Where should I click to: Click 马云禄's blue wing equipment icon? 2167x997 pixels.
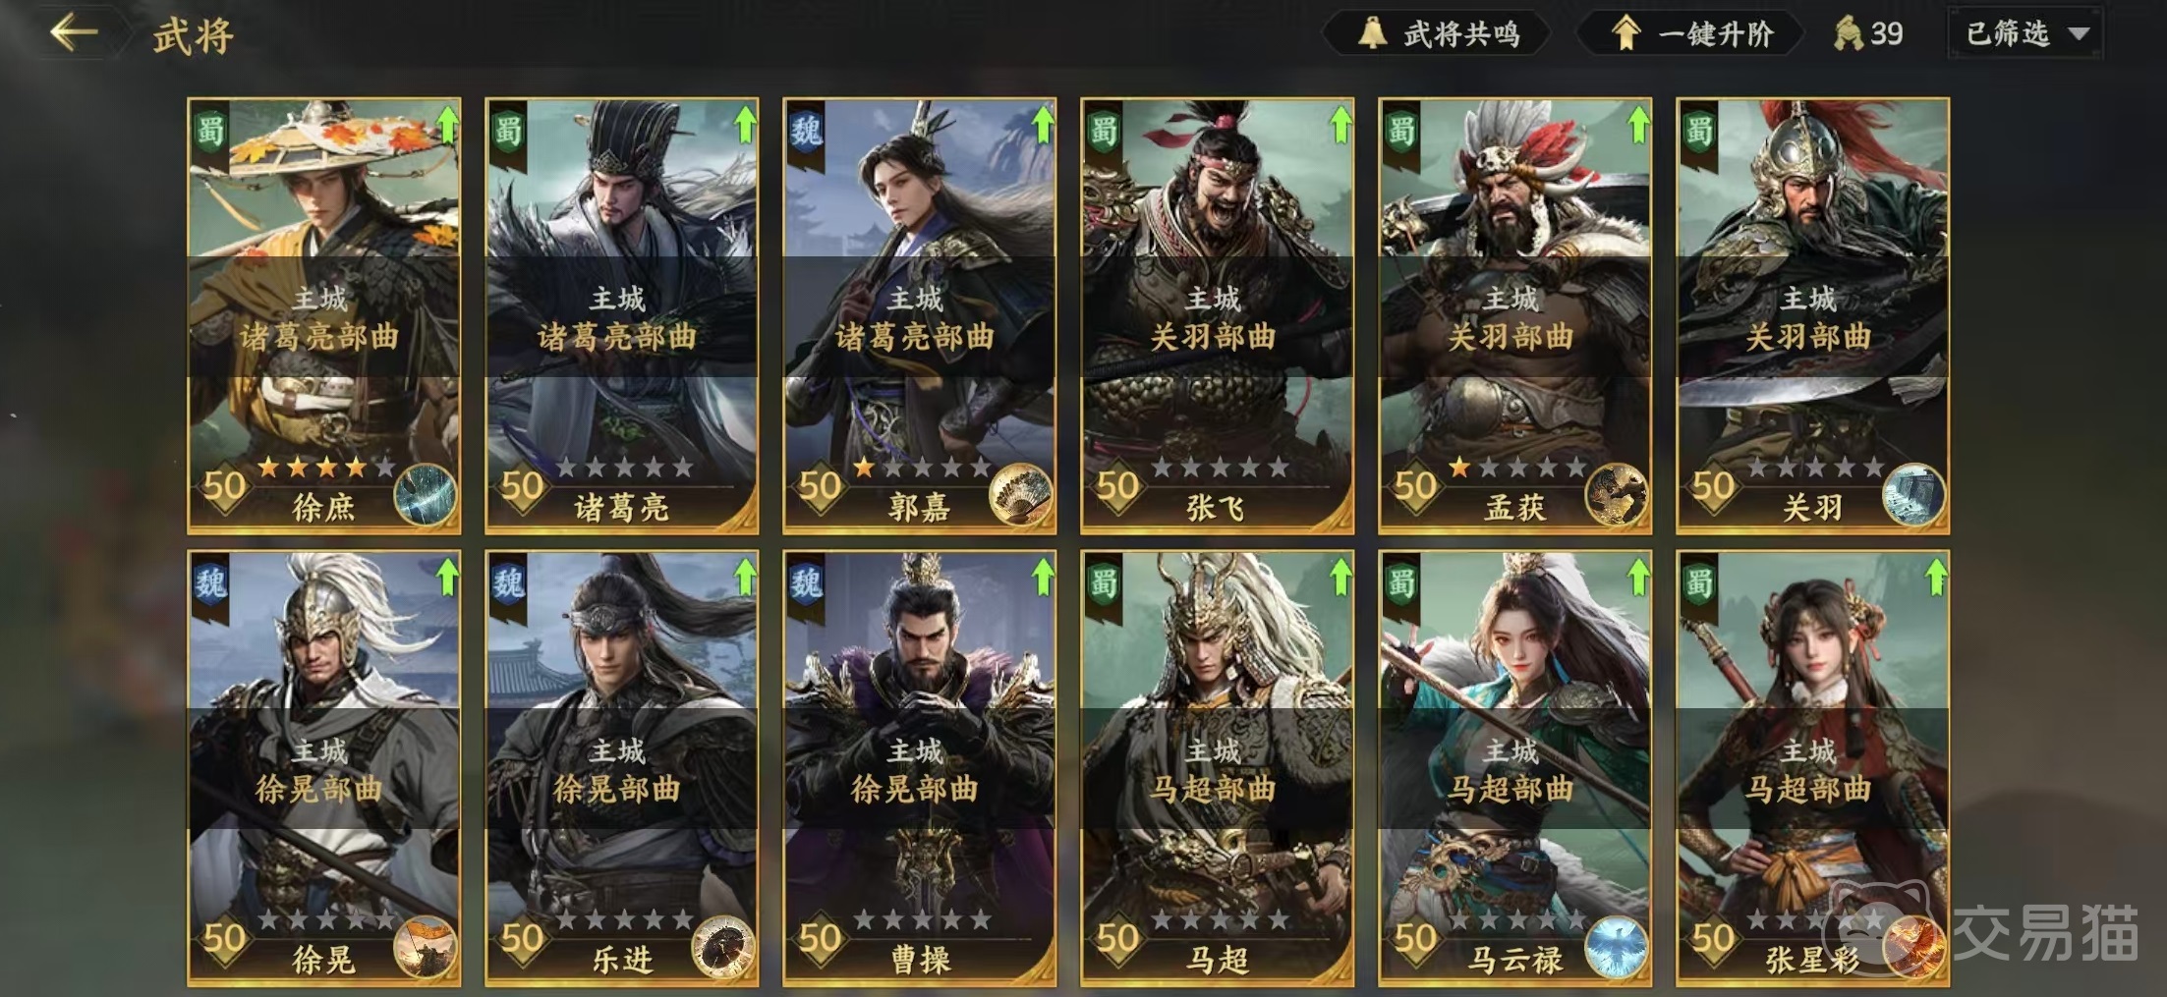(x=1616, y=947)
